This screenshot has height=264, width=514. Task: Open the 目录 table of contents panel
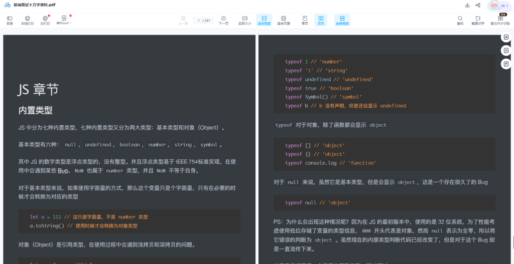(10, 20)
